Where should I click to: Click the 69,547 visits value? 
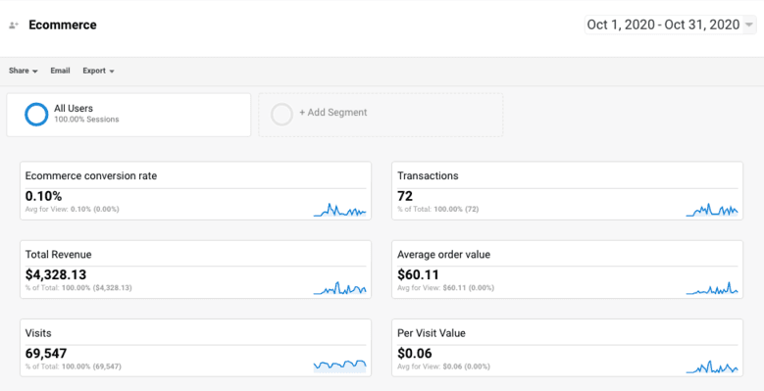coord(46,354)
